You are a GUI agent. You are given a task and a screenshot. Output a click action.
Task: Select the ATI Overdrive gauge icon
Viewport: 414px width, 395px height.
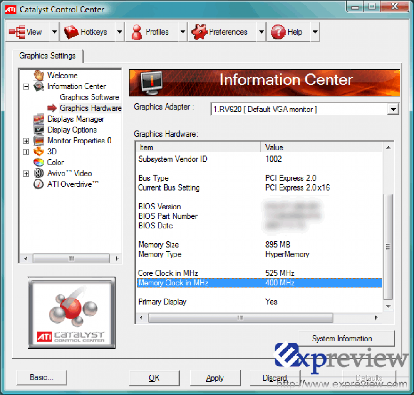39,184
